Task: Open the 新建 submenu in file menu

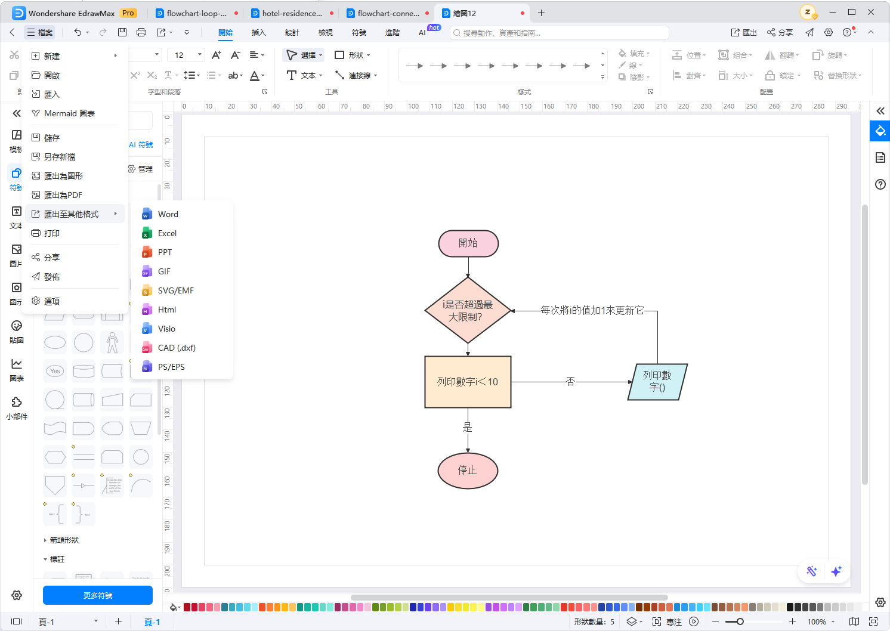Action: (75, 56)
